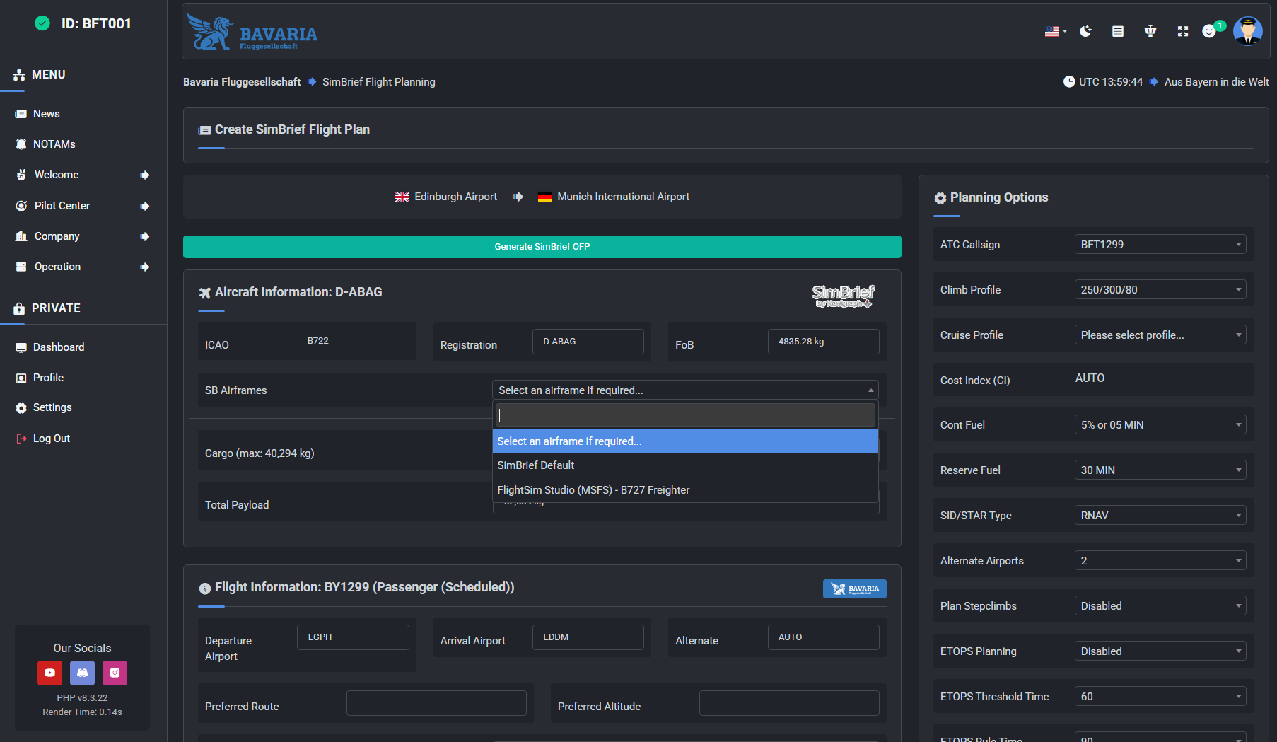This screenshot has height=742, width=1277.
Task: Expand the Pilot Center submenu arrow
Action: click(145, 207)
